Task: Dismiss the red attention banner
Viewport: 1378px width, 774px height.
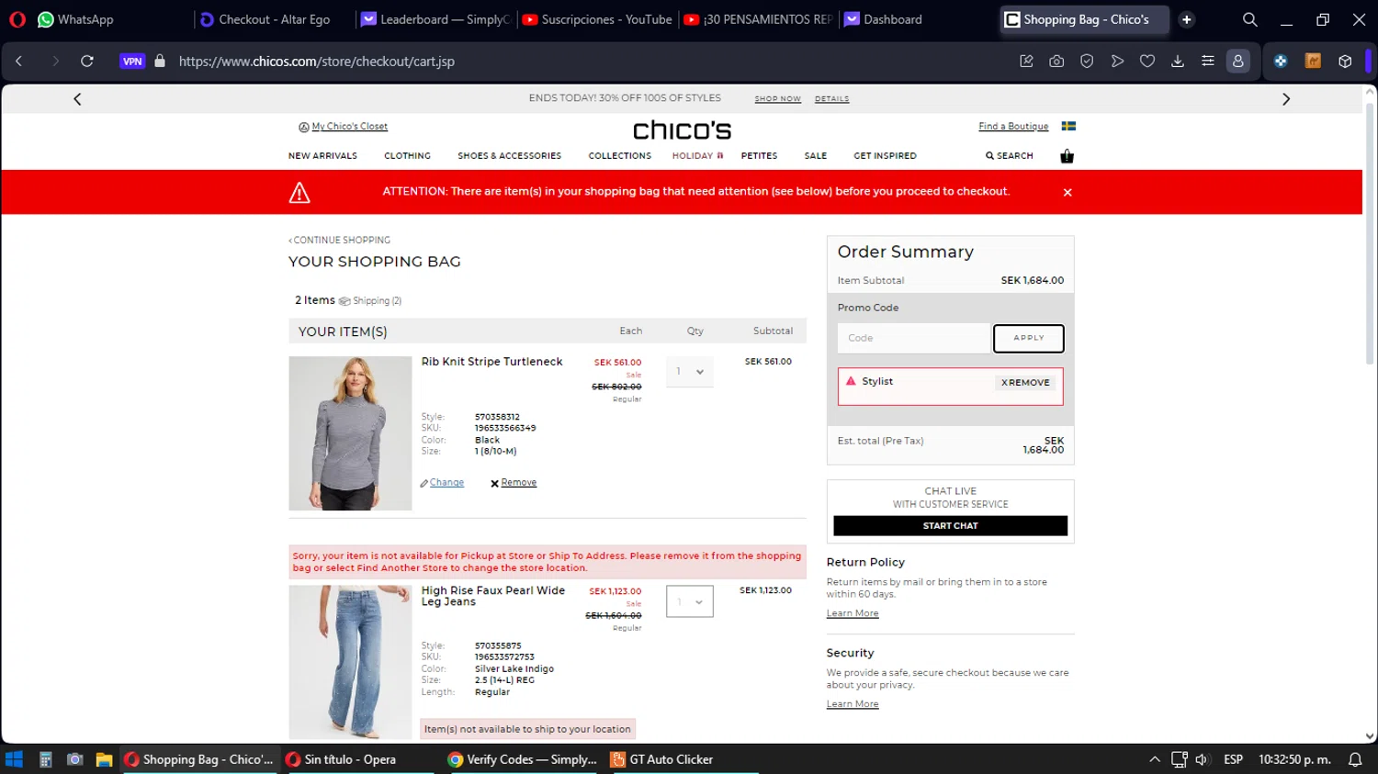Action: [x=1067, y=192]
